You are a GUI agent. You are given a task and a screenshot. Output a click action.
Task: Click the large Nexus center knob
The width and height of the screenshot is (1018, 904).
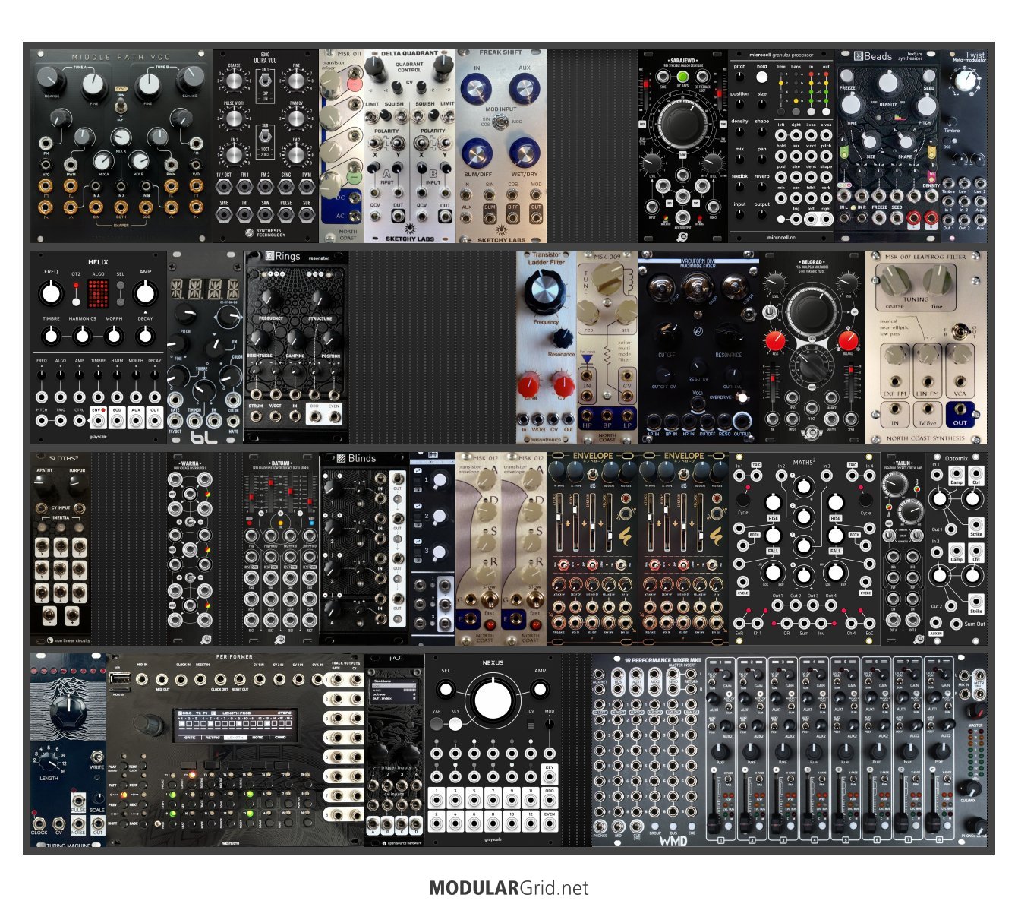pyautogui.click(x=493, y=700)
